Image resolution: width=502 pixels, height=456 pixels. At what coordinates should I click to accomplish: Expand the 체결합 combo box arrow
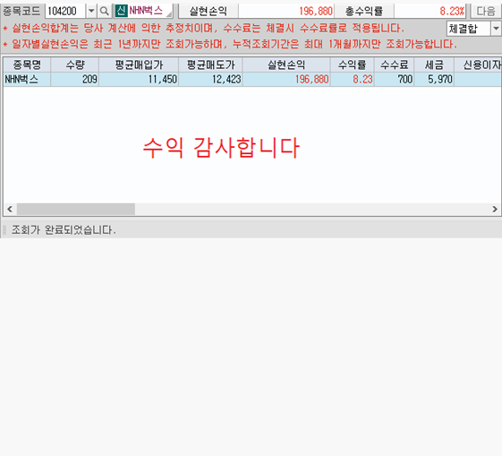pos(496,29)
